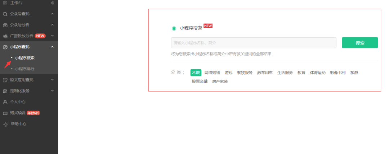Filter by 网络购物 category

[212, 73]
